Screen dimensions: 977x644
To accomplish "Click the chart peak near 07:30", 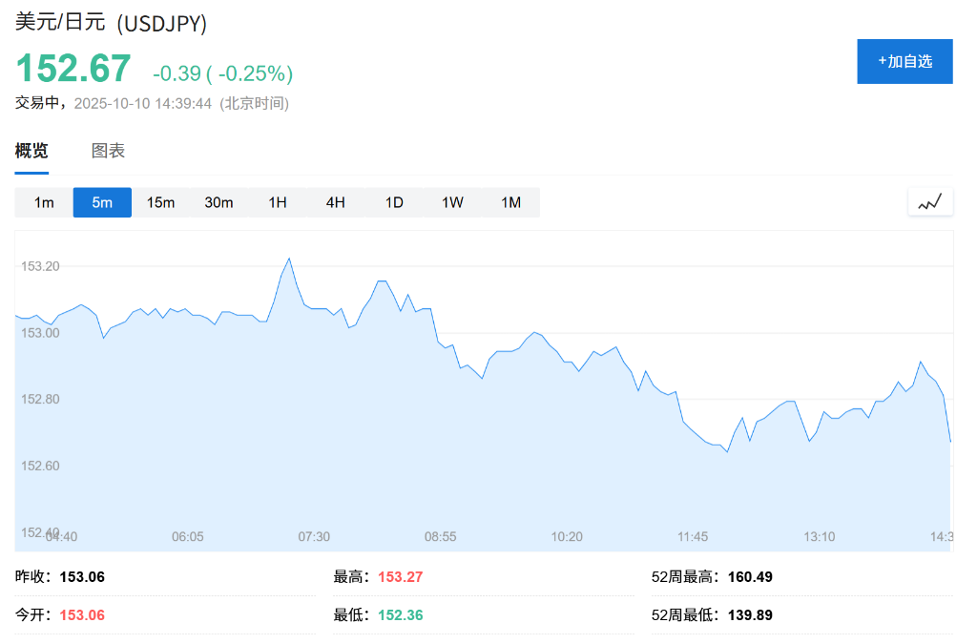I will 289,259.
